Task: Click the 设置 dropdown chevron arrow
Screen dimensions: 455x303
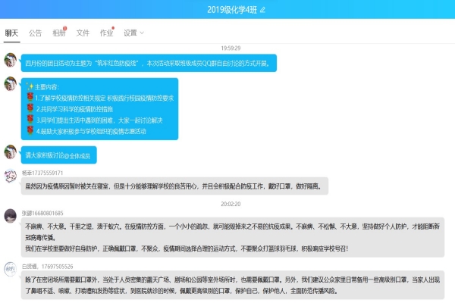Action: tap(142, 33)
